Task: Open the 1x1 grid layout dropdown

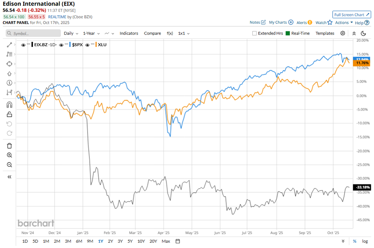Action: click(x=184, y=33)
